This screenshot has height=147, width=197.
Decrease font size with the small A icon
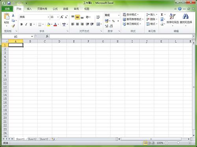tap(66, 17)
